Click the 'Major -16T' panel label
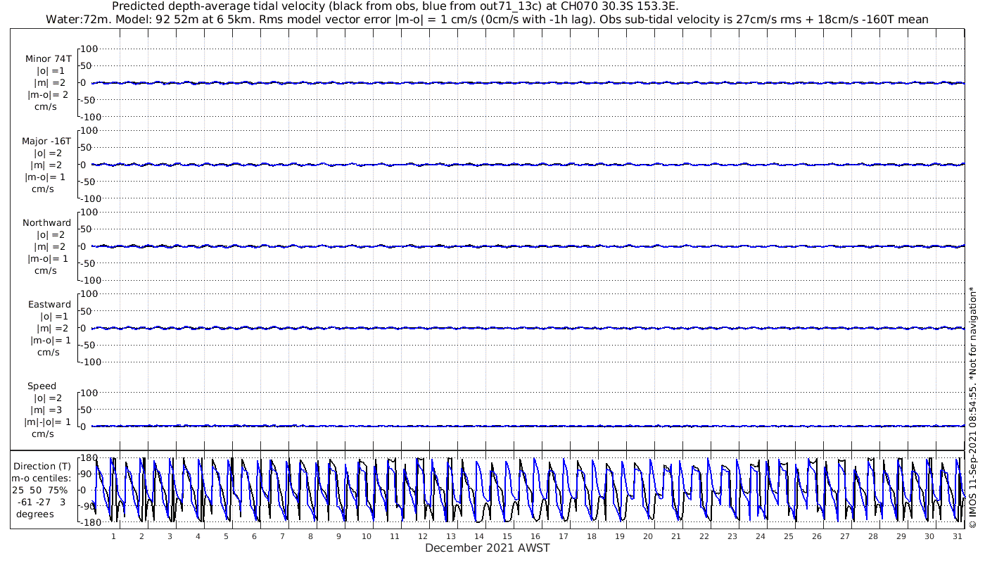Image resolution: width=985 pixels, height=563 pixels. tap(46, 141)
